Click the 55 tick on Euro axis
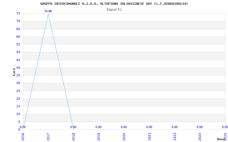Viewport: 228px width, 142px height. coord(18,45)
